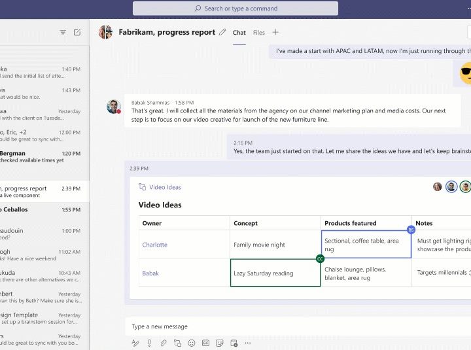Click the Video Ideas component icon
Image resolution: width=471 pixels, height=350 pixels.
(x=142, y=187)
